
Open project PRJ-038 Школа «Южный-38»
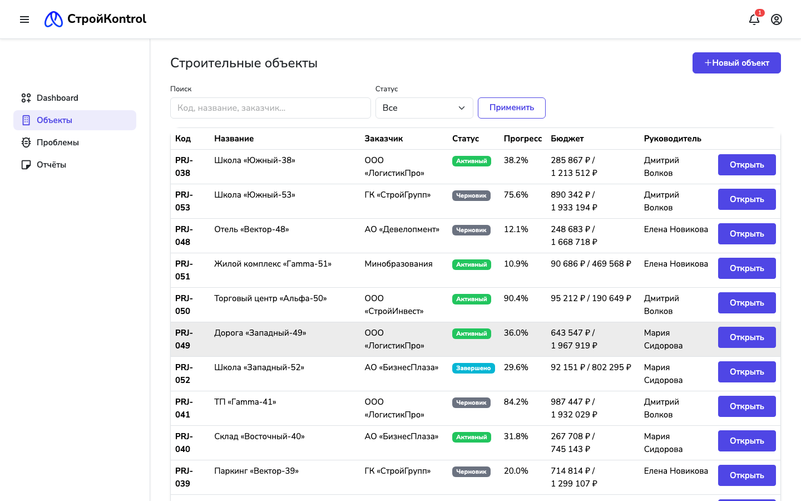(746, 165)
